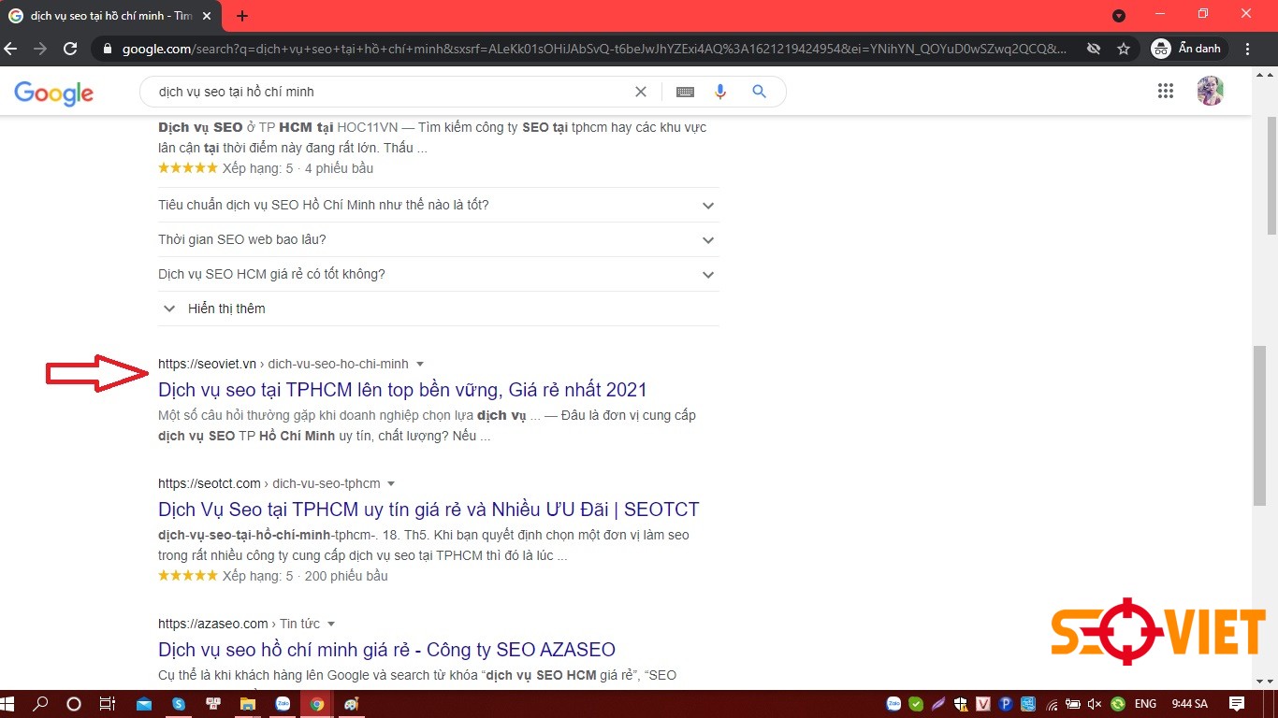Viewport: 1278px width, 718px height.
Task: Click the voice search microphone icon
Action: point(720,92)
